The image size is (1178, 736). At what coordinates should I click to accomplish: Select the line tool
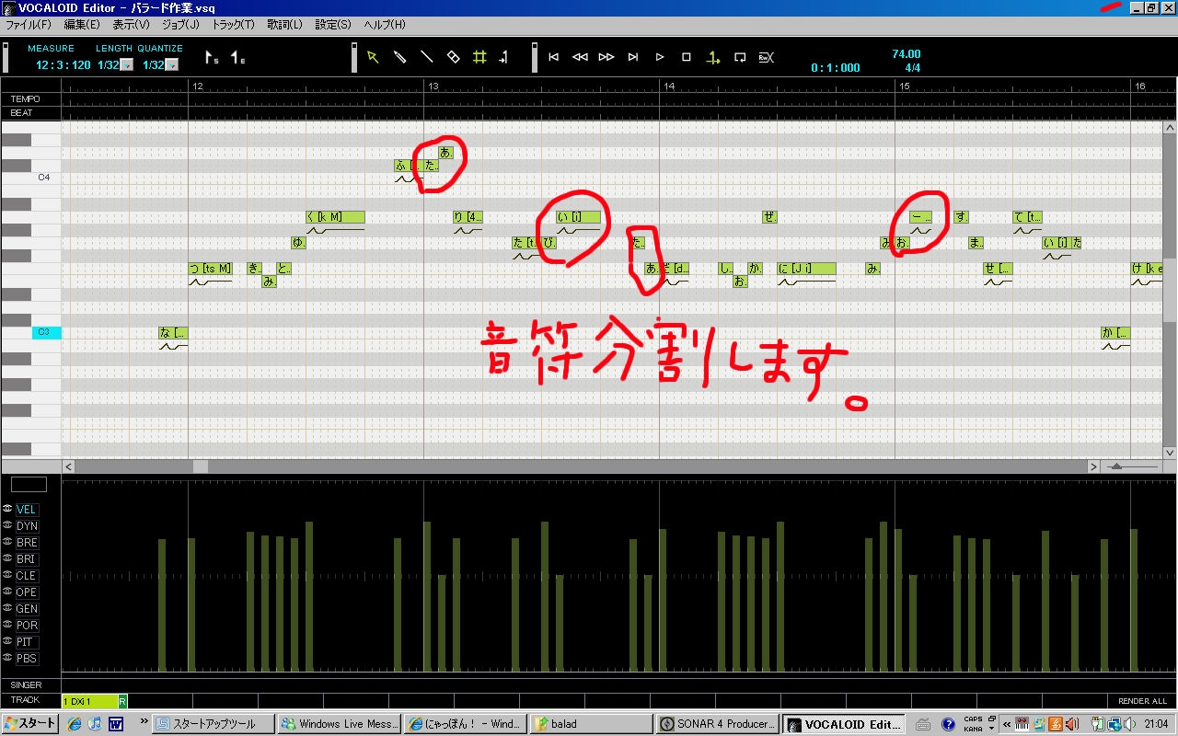(426, 57)
